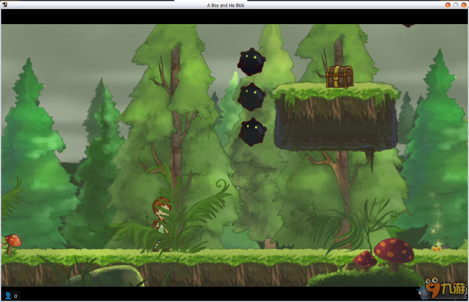Click the blue player lives icon

8,295
